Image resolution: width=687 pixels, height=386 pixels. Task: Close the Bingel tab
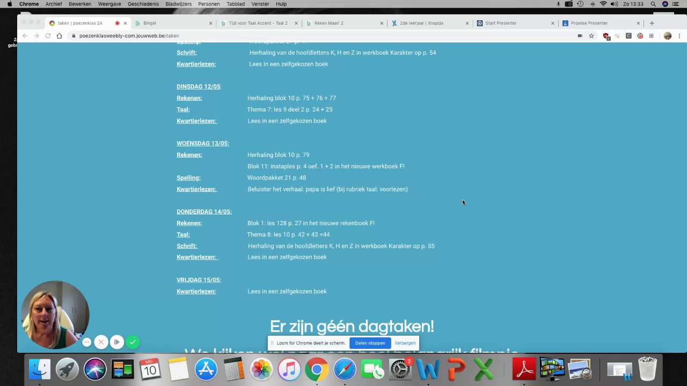pyautogui.click(x=210, y=23)
